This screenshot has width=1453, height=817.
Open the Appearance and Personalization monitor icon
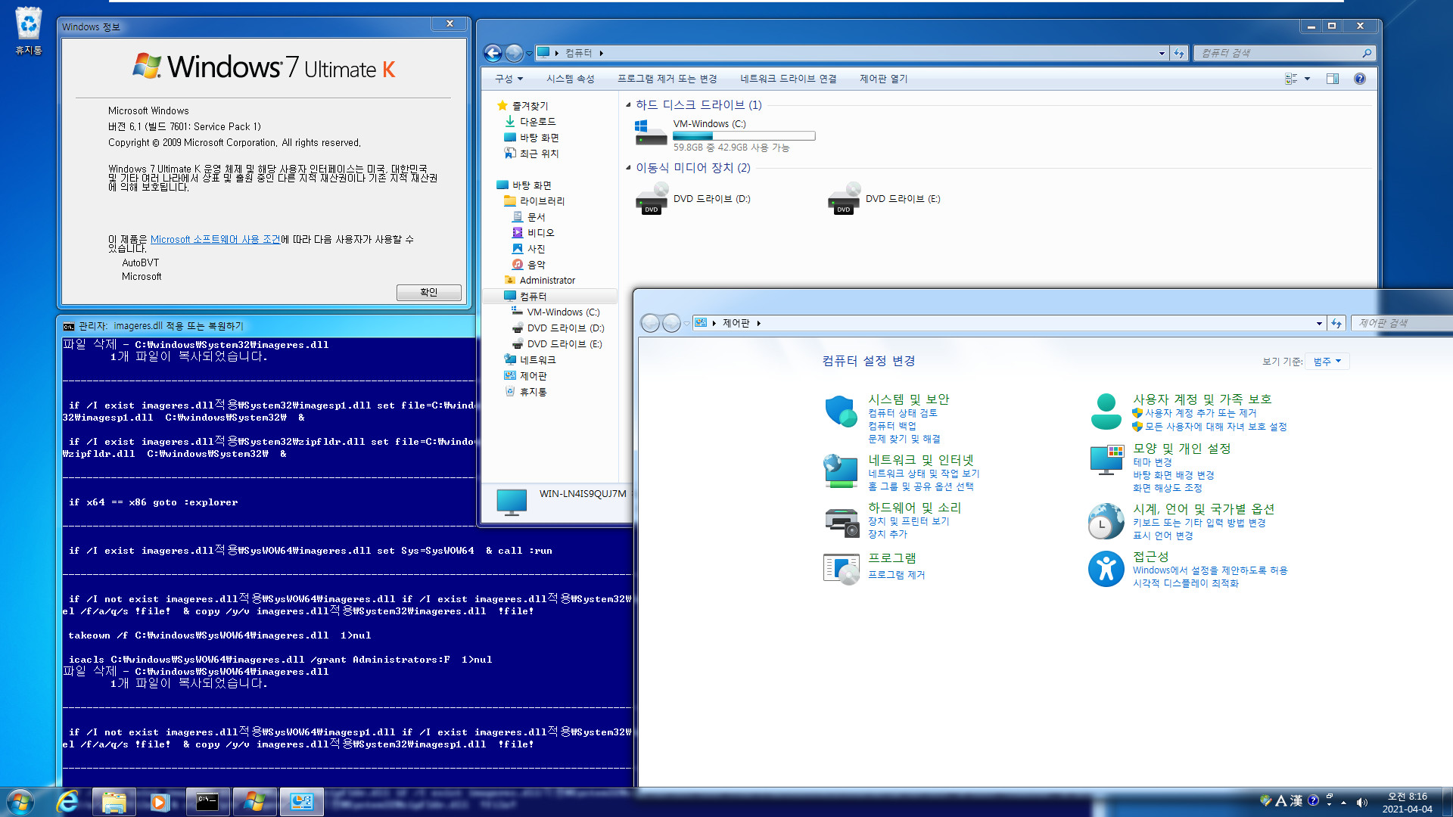coord(1106,460)
